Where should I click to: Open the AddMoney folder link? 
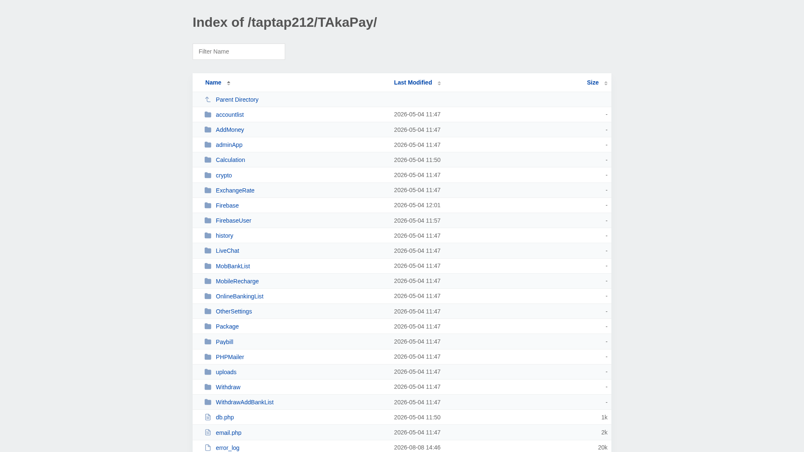[230, 130]
